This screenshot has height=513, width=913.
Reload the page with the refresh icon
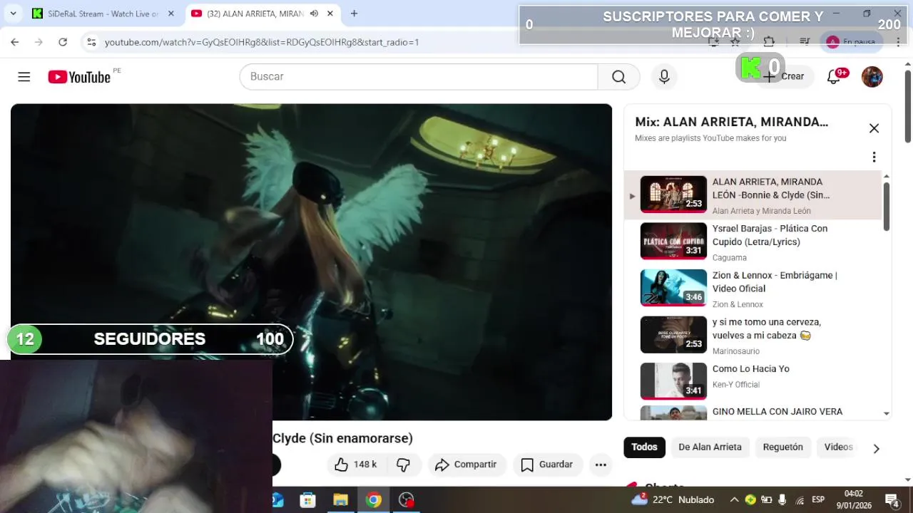click(63, 42)
